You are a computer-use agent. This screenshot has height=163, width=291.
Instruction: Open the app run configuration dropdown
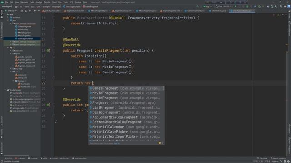coord(207,7)
